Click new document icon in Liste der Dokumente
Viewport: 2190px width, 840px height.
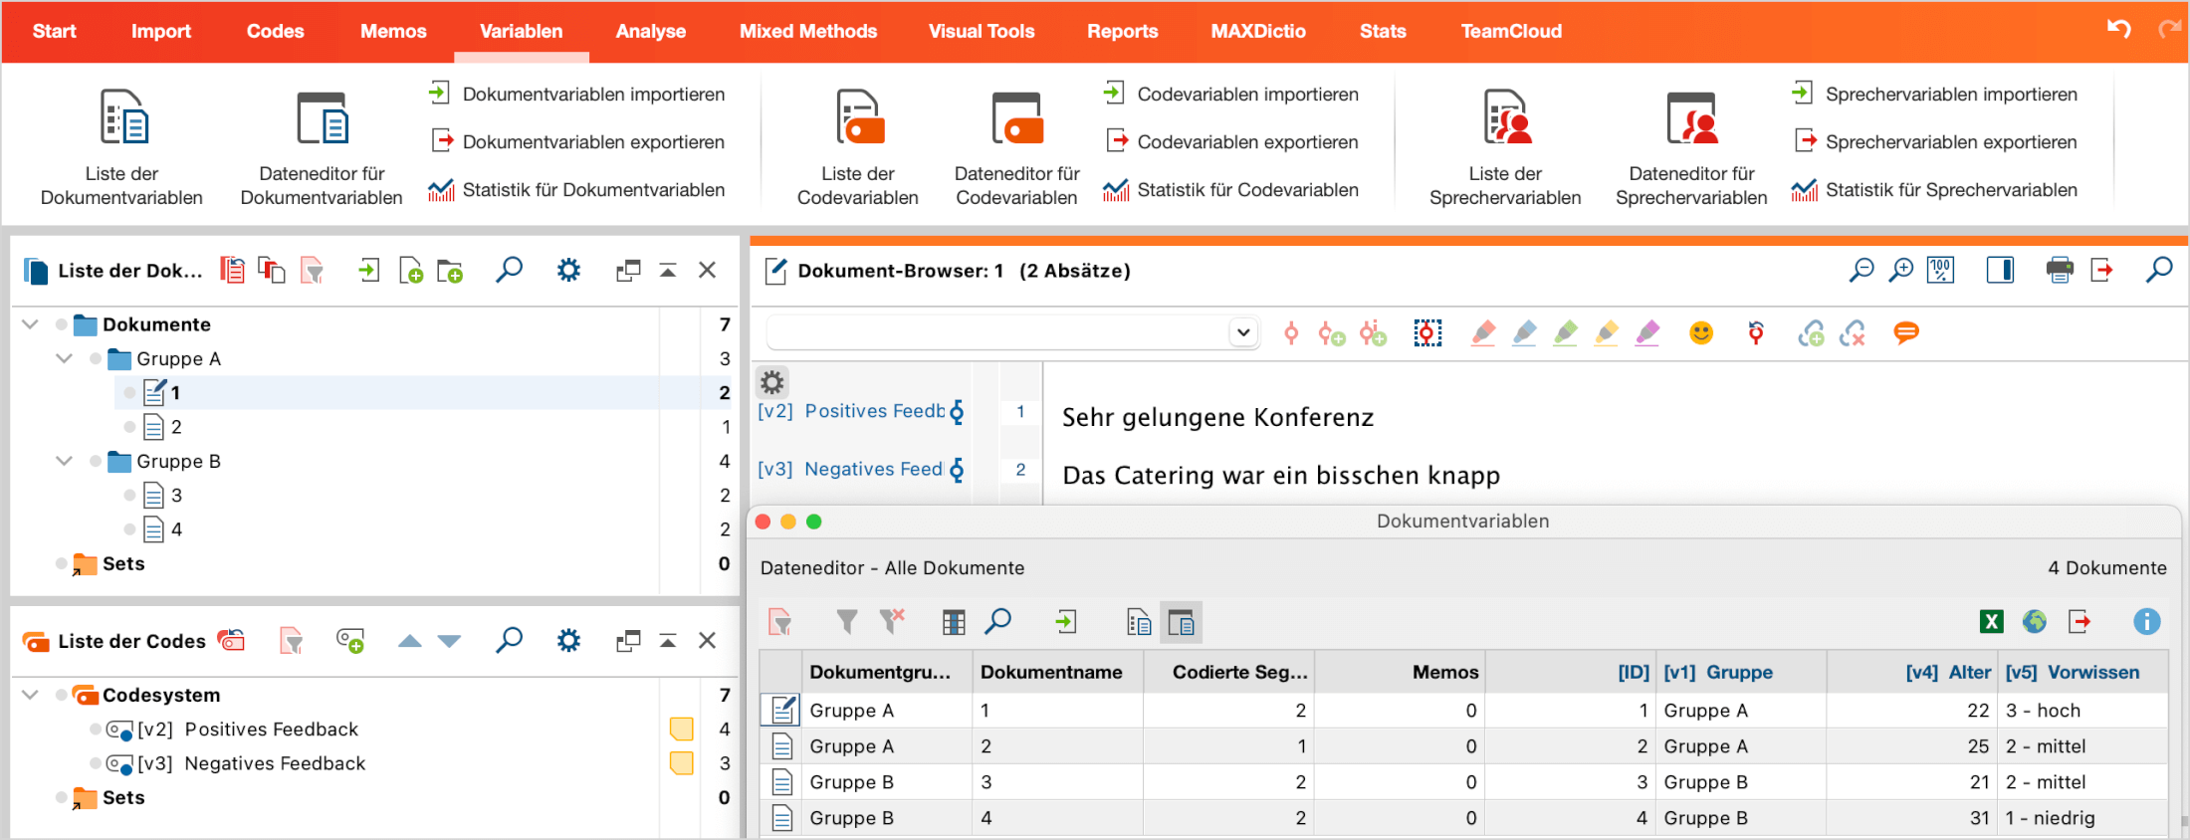410,271
